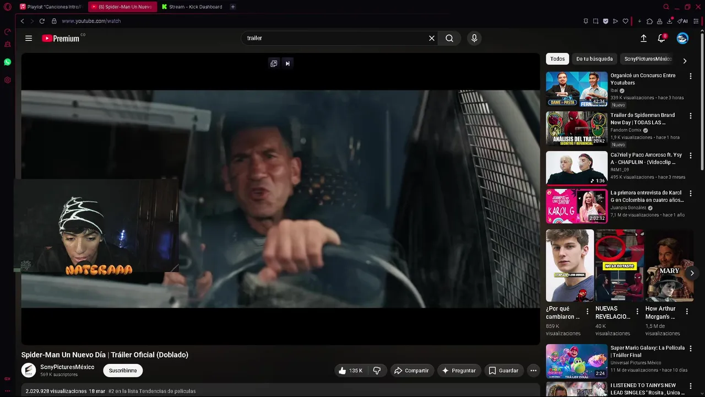Clear the search text with X
The image size is (705, 397).
coord(432,38)
